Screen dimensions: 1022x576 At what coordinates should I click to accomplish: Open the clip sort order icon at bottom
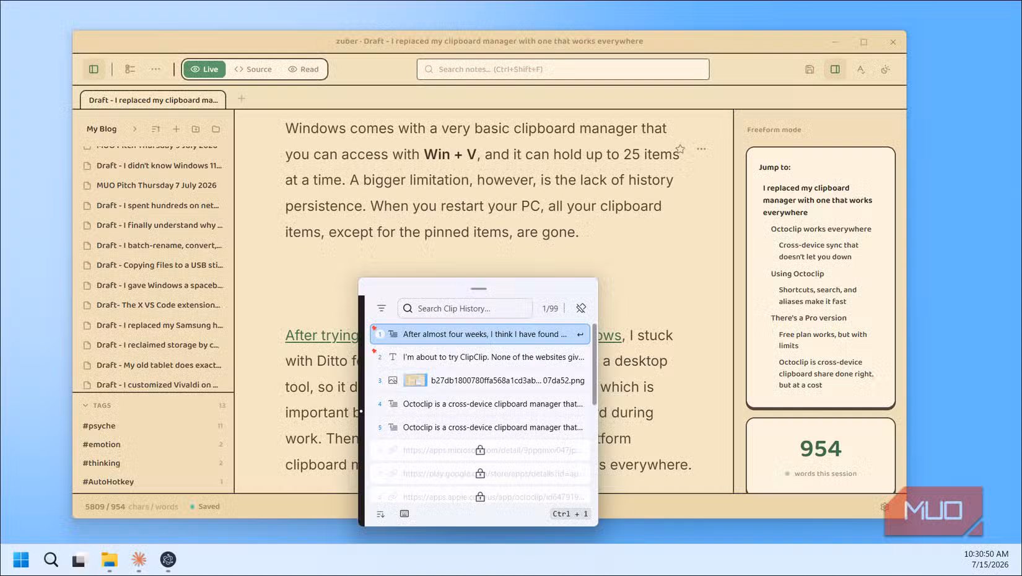(x=381, y=514)
